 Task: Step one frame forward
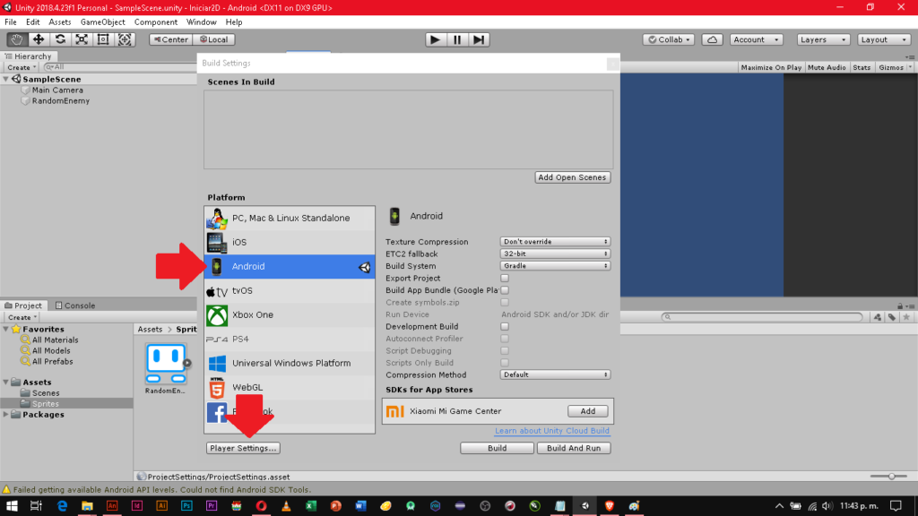(479, 39)
